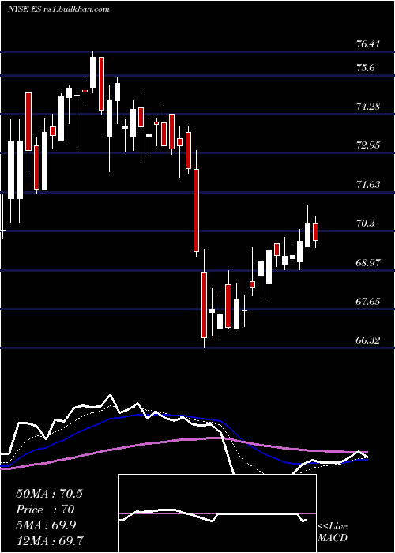The image size is (395, 553).
Task: Click inside the Live MACD inset chart
Action: point(217,513)
